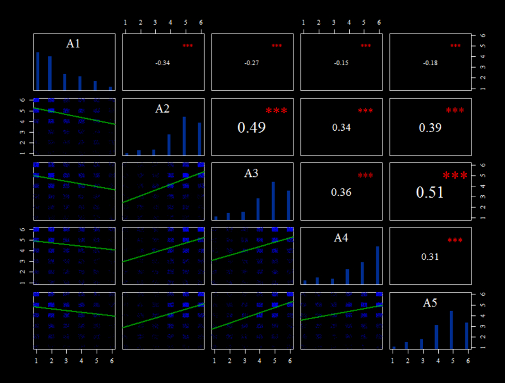
Task: Select the A2 diagonal histogram label
Action: coord(162,109)
